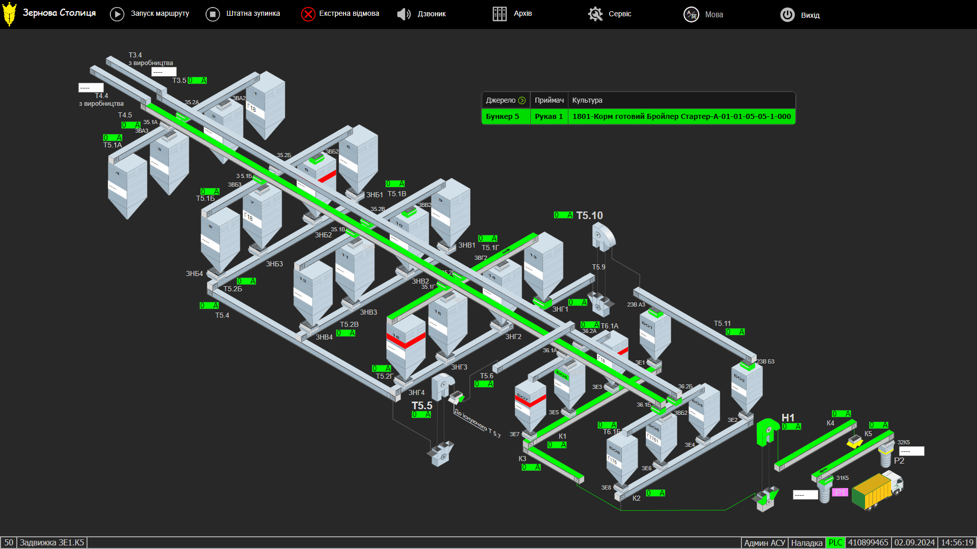The image size is (977, 549).
Task: Toggle the T5.10 auto mode indicator
Action: pyautogui.click(x=563, y=215)
